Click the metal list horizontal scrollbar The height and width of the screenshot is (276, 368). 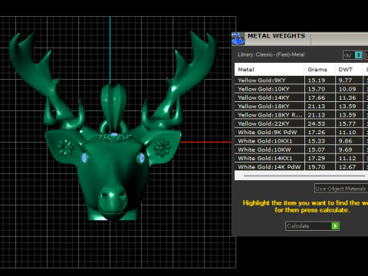[x=304, y=176]
